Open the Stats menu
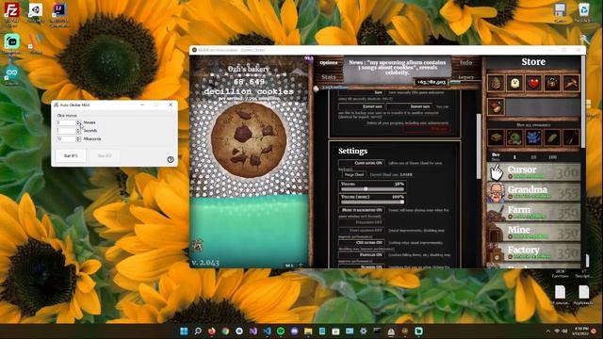The height and width of the screenshot is (339, 603). tap(329, 77)
